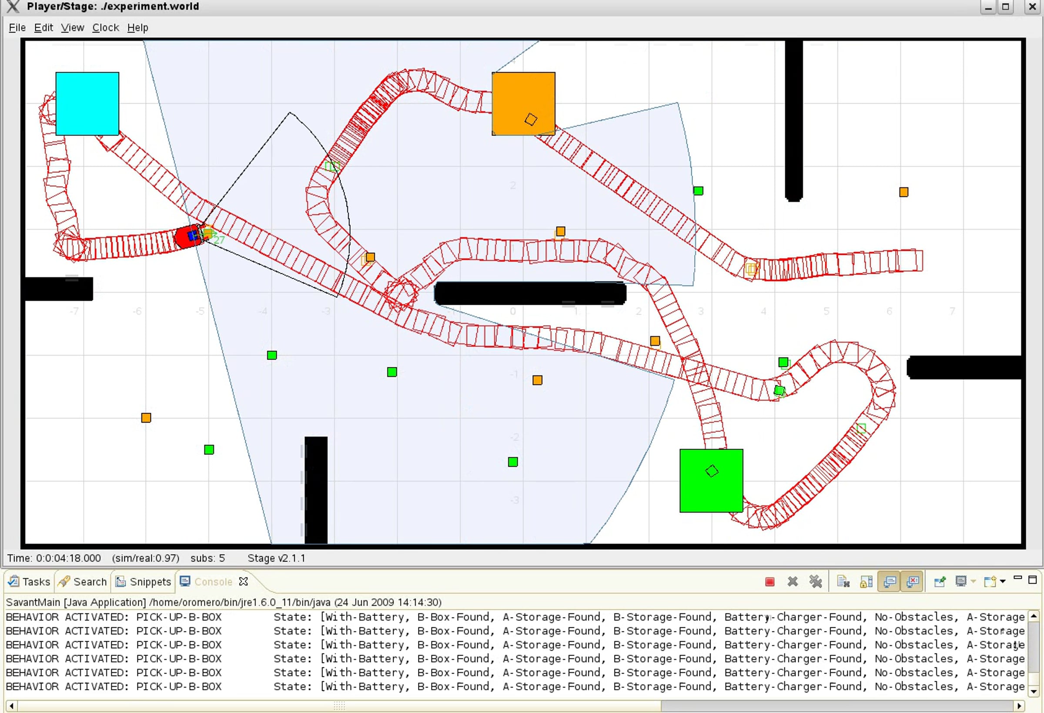Toggle show console on standard error change
This screenshot has width=1044, height=713.
[x=912, y=582]
